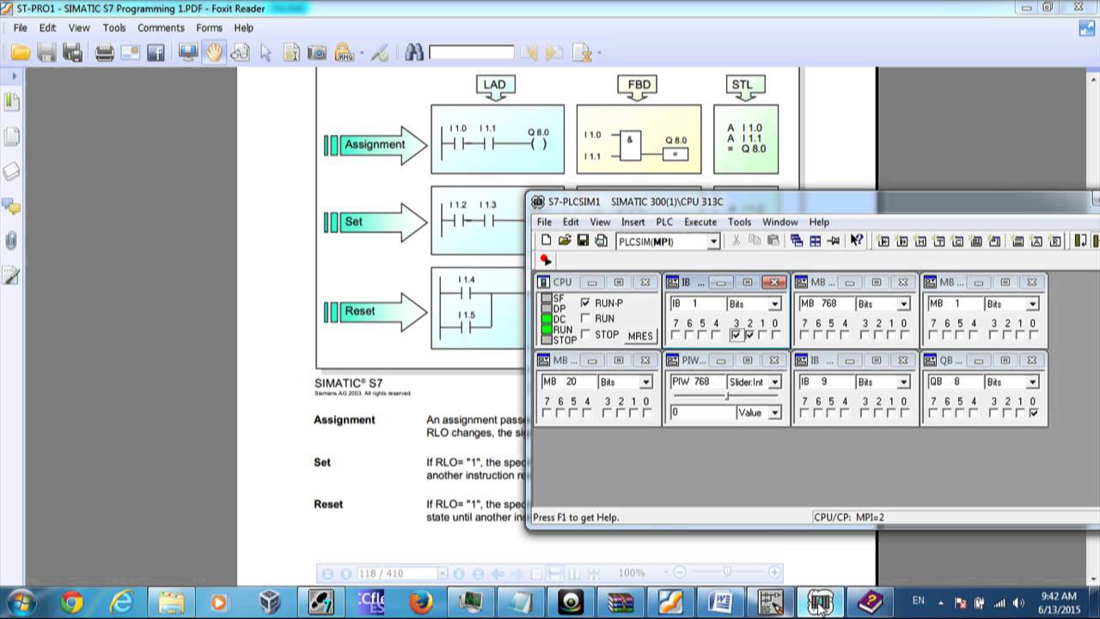Click the MRES button in CPU window

[640, 335]
